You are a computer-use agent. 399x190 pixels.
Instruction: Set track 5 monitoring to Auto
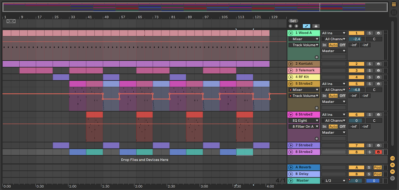click(333, 96)
